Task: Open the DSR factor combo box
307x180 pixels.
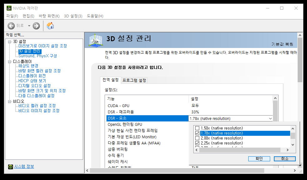Action: (x=231, y=119)
